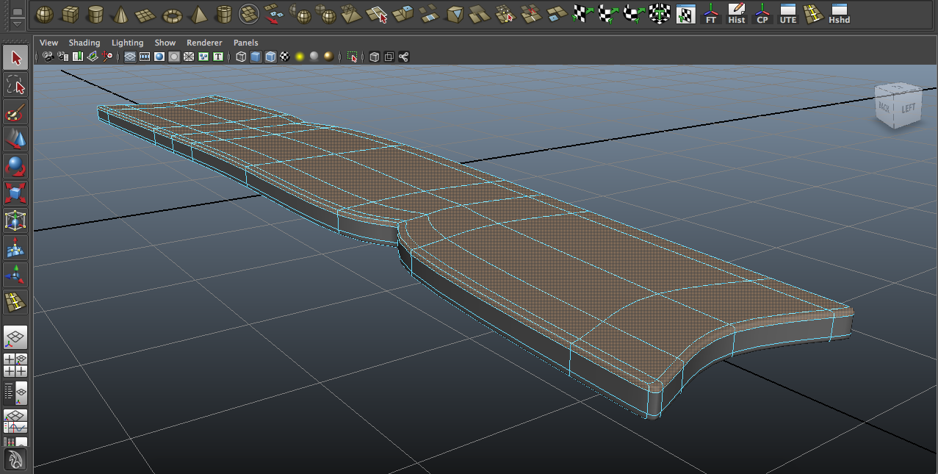The width and height of the screenshot is (938, 474).
Task: Open the Lighting menu
Action: pyautogui.click(x=127, y=43)
